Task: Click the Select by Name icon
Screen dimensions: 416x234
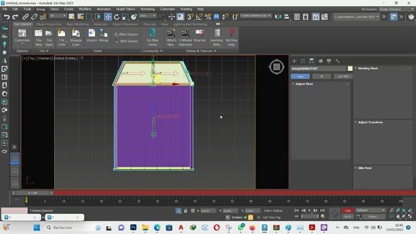Action: [81, 17]
